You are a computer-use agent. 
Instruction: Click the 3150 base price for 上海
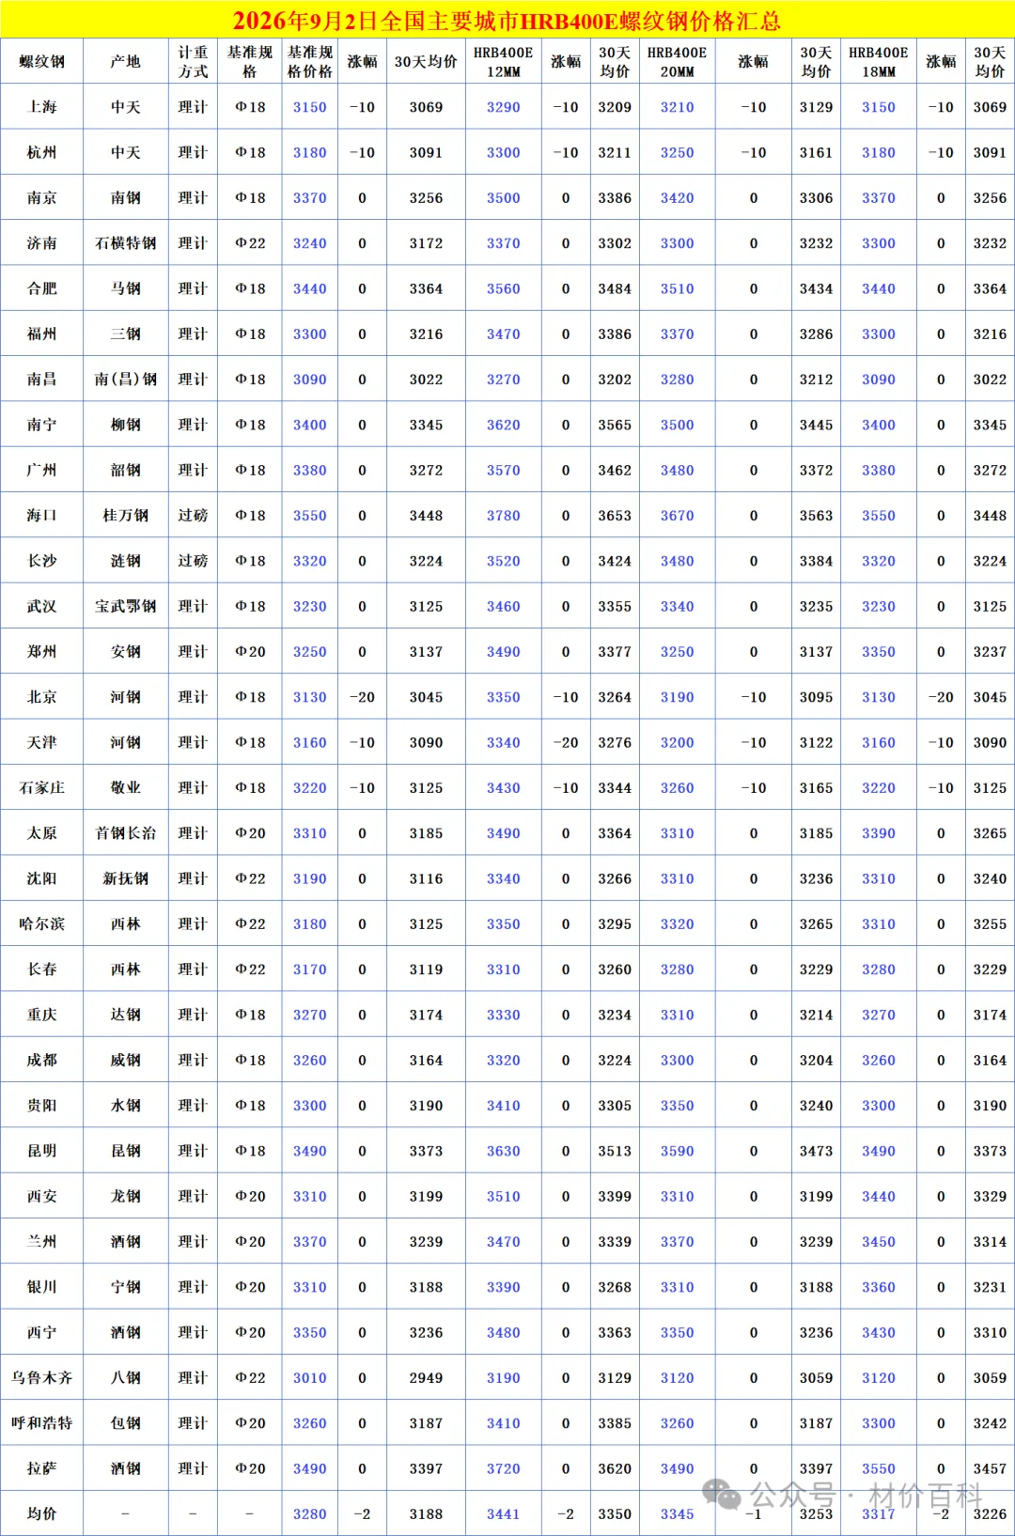(310, 107)
